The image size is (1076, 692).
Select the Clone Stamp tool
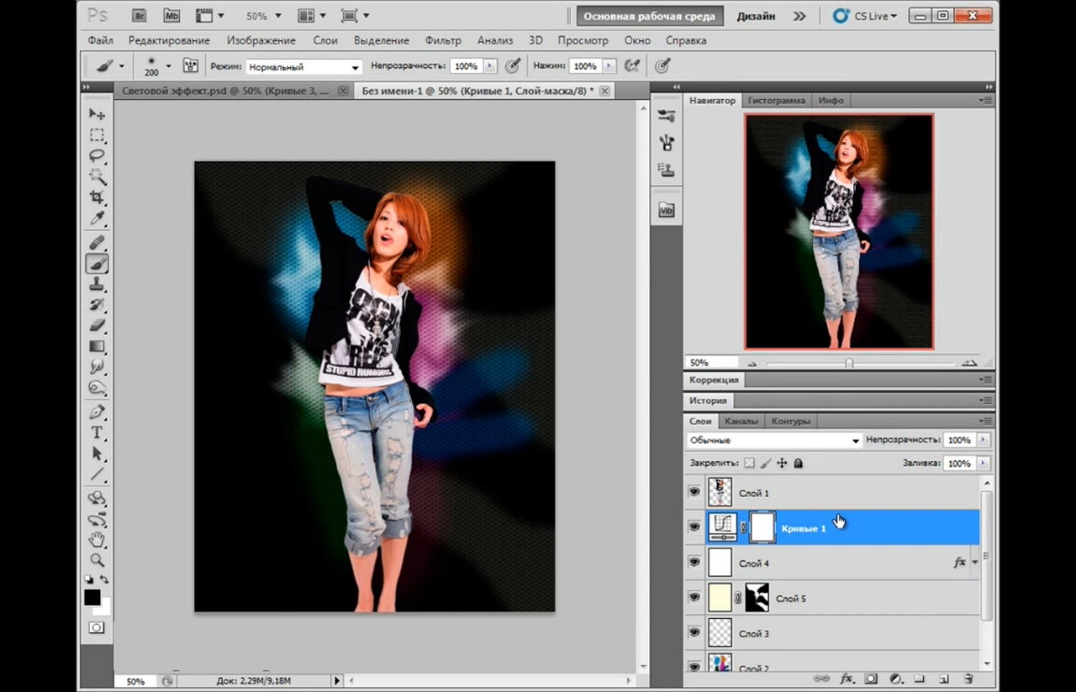[x=98, y=285]
